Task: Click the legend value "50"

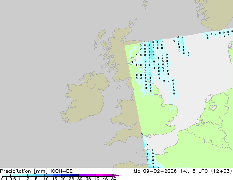Action: click(114, 179)
